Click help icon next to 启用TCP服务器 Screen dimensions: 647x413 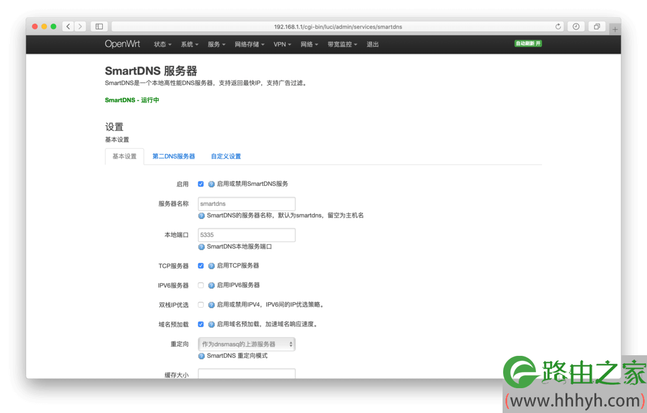pyautogui.click(x=211, y=266)
